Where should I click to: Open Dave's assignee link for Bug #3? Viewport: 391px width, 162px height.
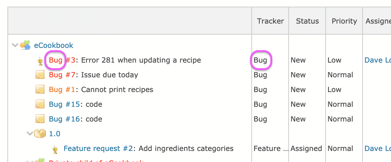click(x=377, y=60)
